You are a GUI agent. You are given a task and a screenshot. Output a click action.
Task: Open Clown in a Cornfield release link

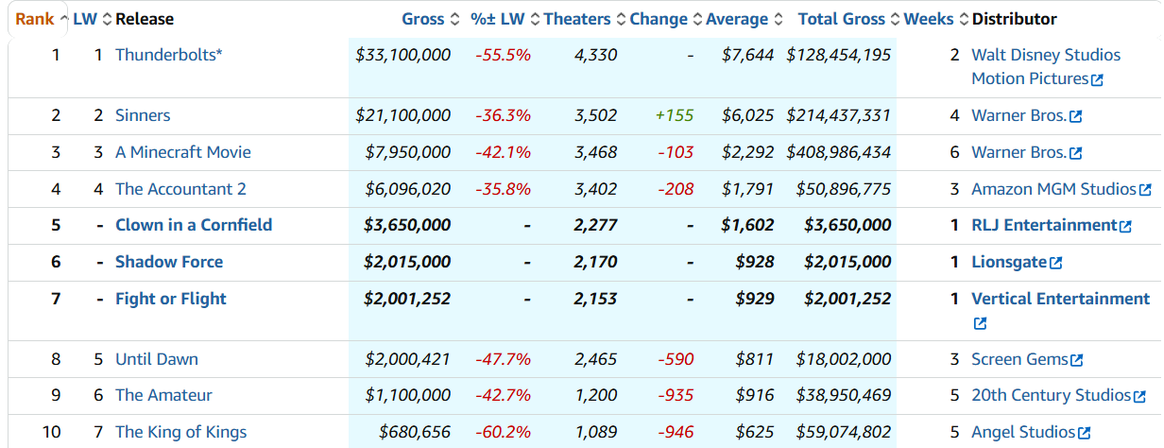click(x=194, y=225)
